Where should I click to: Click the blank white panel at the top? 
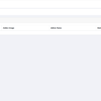coord(50,4)
